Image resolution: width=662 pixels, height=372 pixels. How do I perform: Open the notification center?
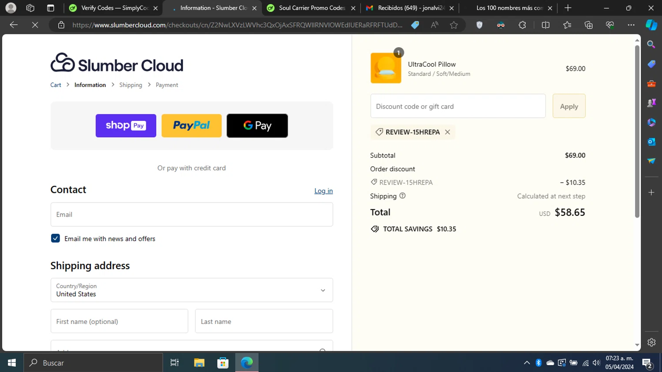click(647, 363)
